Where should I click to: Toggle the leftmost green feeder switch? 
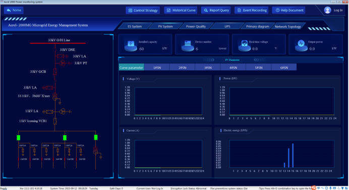click(19, 138)
